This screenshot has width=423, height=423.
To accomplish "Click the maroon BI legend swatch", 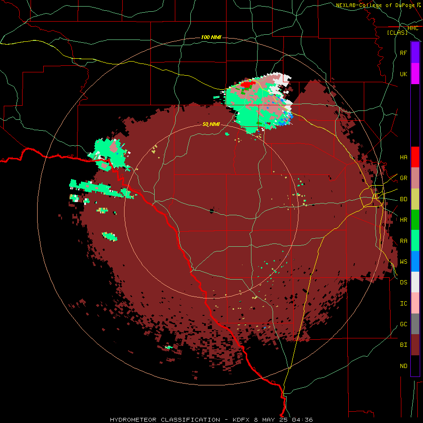I will pyautogui.click(x=415, y=345).
